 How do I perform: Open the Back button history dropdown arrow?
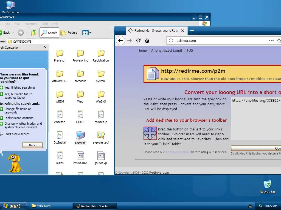point(13,33)
